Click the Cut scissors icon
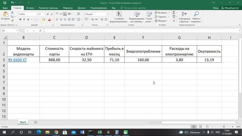This screenshot has width=242, height=136. click(x=12, y=12)
